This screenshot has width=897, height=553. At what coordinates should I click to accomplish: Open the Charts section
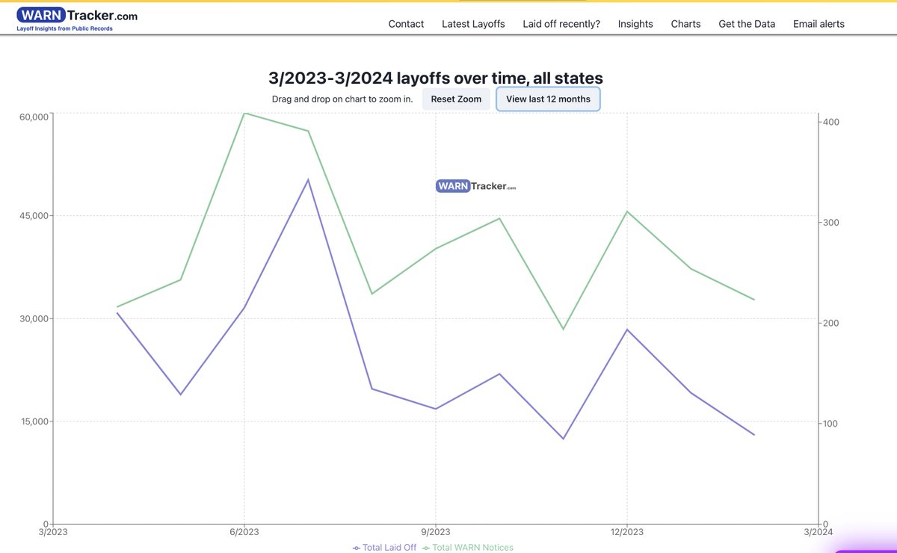tap(685, 24)
